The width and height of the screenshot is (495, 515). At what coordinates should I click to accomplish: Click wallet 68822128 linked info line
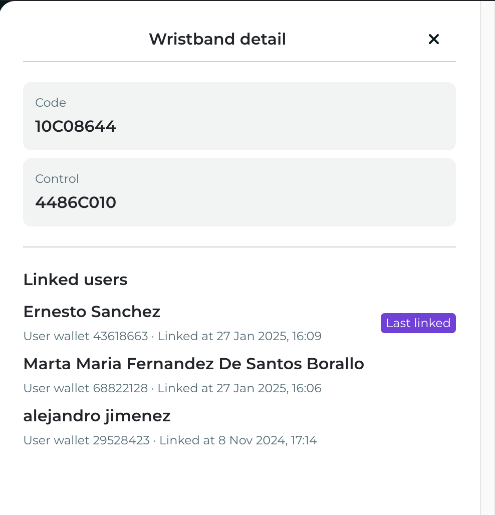pos(172,388)
